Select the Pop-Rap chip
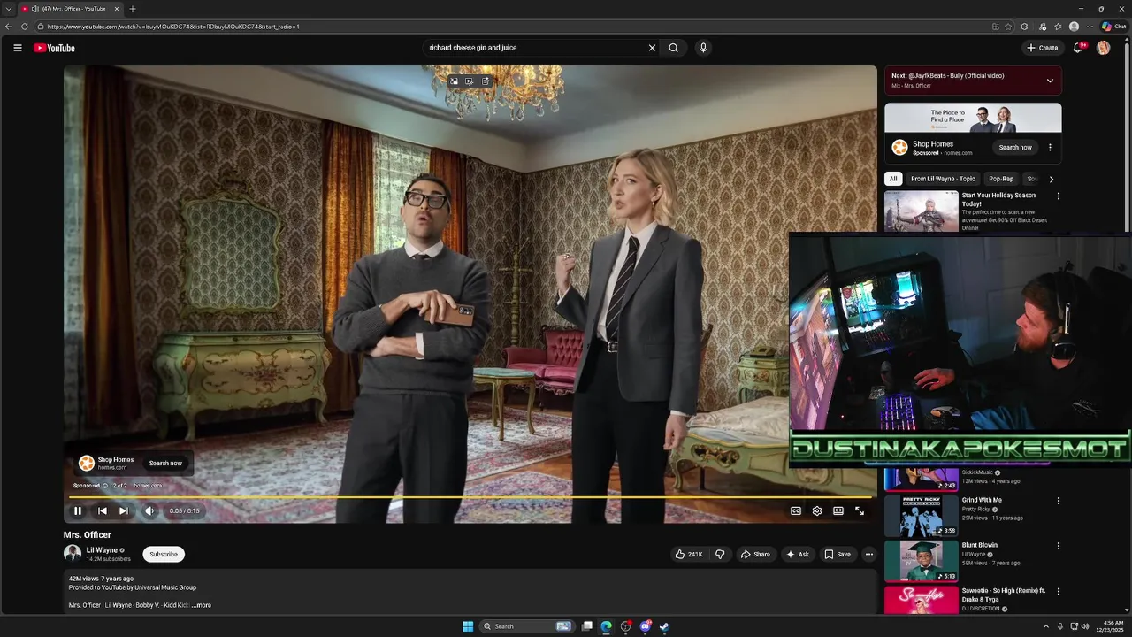This screenshot has height=637, width=1132. tap(1001, 179)
